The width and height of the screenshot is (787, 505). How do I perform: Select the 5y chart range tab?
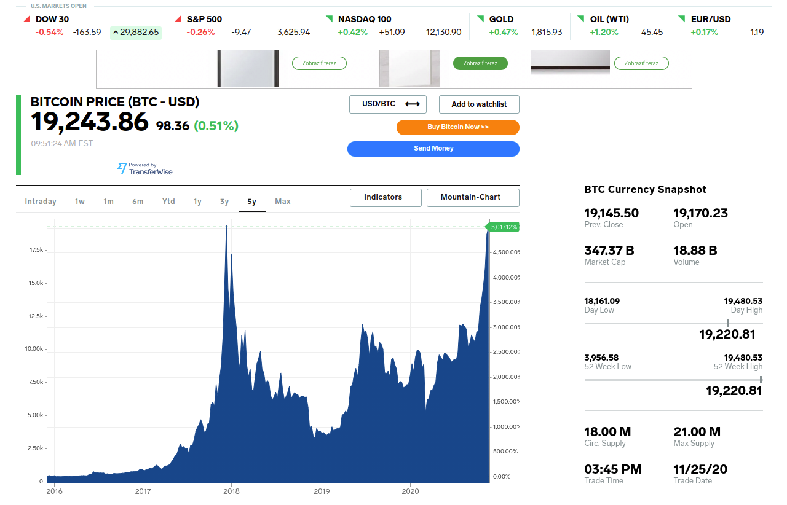[252, 202]
